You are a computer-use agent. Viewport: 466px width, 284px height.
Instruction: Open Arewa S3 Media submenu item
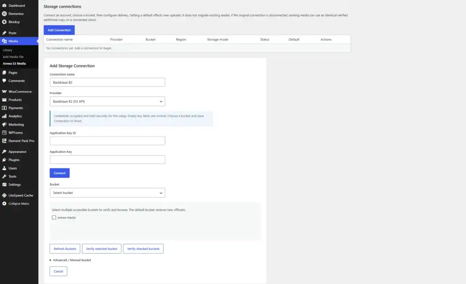[x=14, y=64]
